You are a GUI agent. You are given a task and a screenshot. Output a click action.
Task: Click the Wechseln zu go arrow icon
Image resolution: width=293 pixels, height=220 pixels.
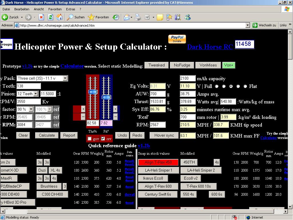[255, 25]
